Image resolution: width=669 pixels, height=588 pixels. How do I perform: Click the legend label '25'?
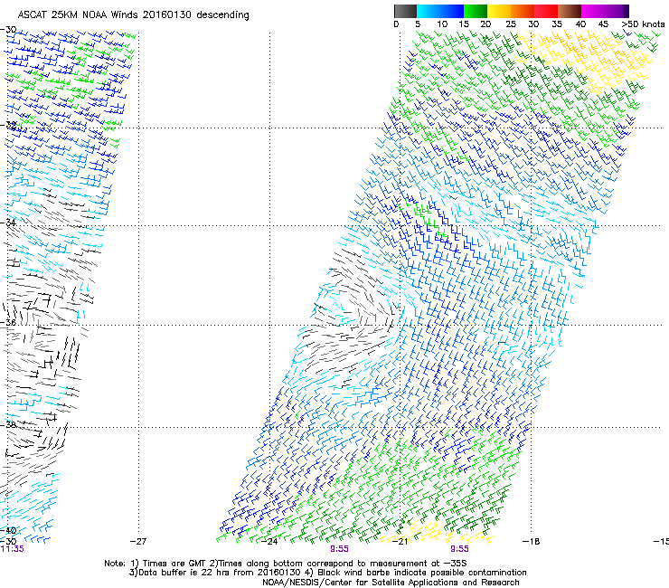pyautogui.click(x=510, y=24)
